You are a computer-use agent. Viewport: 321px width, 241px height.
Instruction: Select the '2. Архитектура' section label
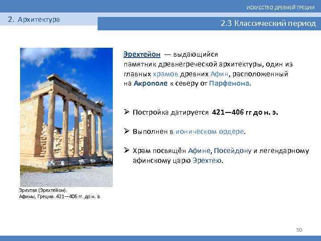point(34,20)
